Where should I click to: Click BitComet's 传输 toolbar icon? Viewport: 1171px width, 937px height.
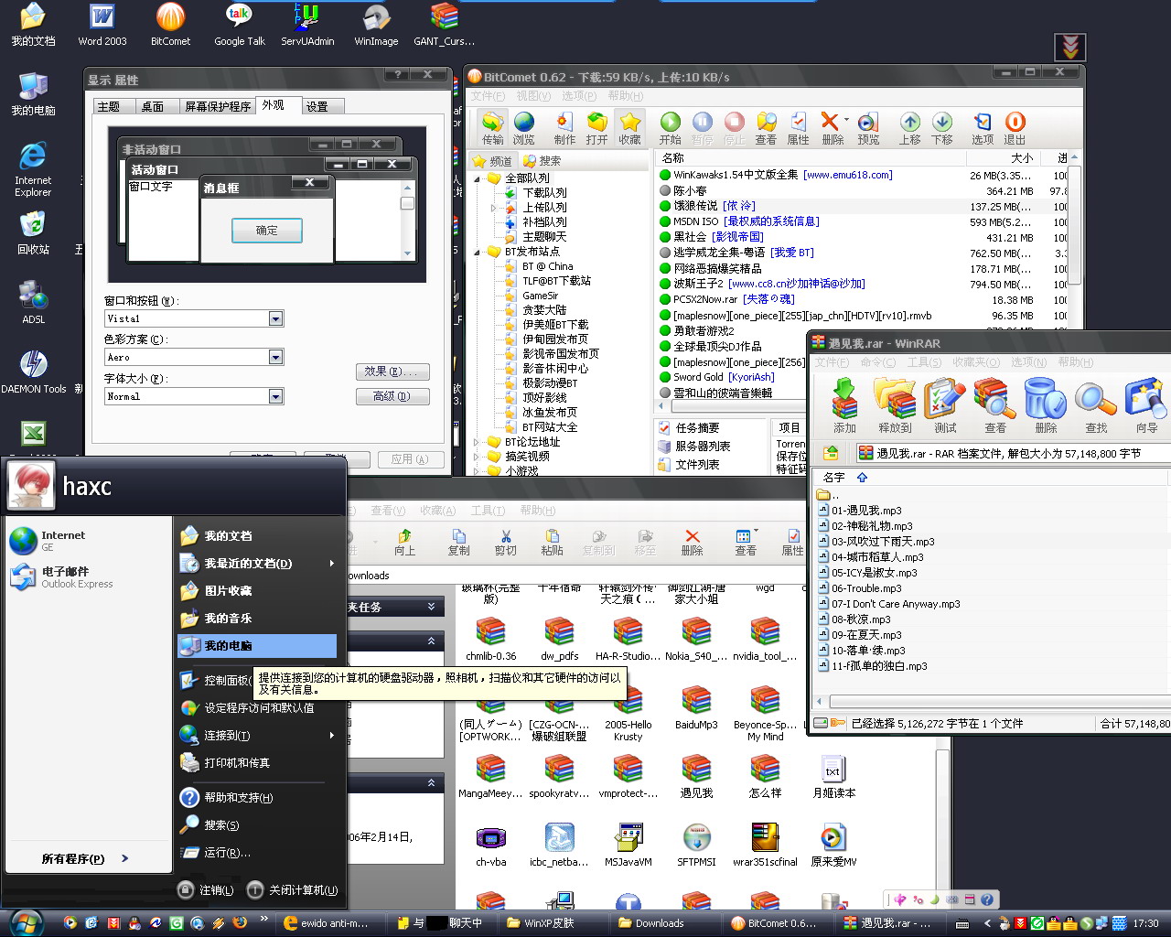pos(492,128)
